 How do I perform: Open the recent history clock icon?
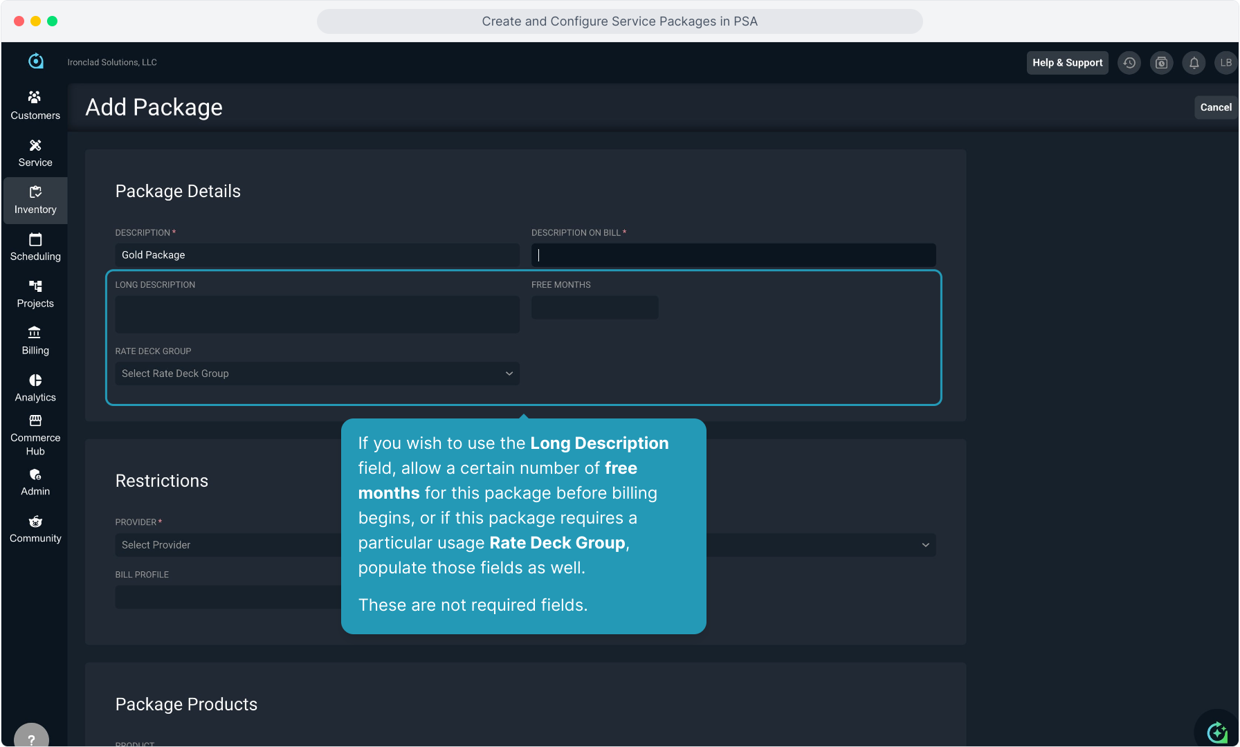(x=1129, y=63)
